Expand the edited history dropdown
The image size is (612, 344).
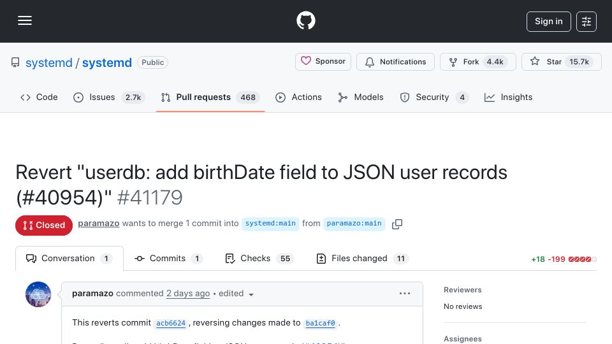pos(236,294)
